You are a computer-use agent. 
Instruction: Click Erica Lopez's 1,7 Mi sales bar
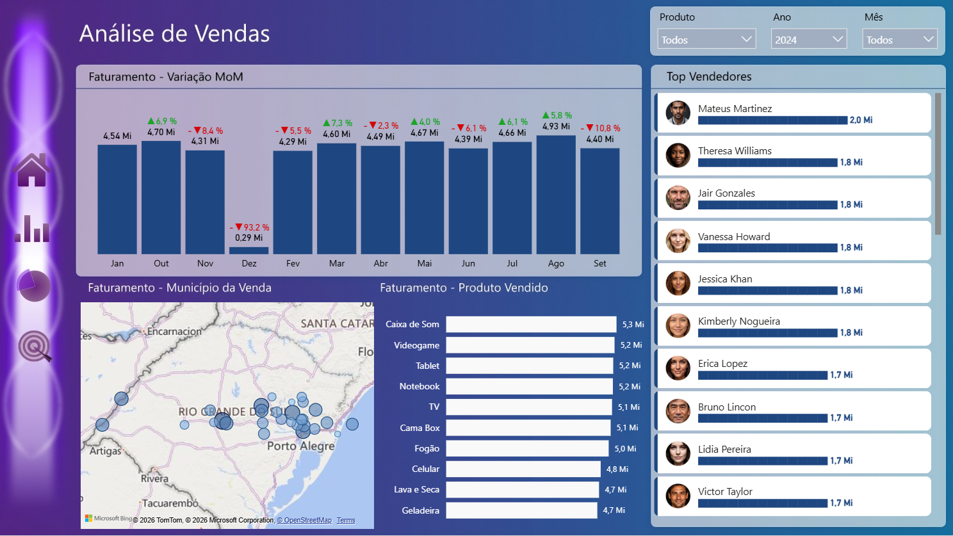click(763, 375)
